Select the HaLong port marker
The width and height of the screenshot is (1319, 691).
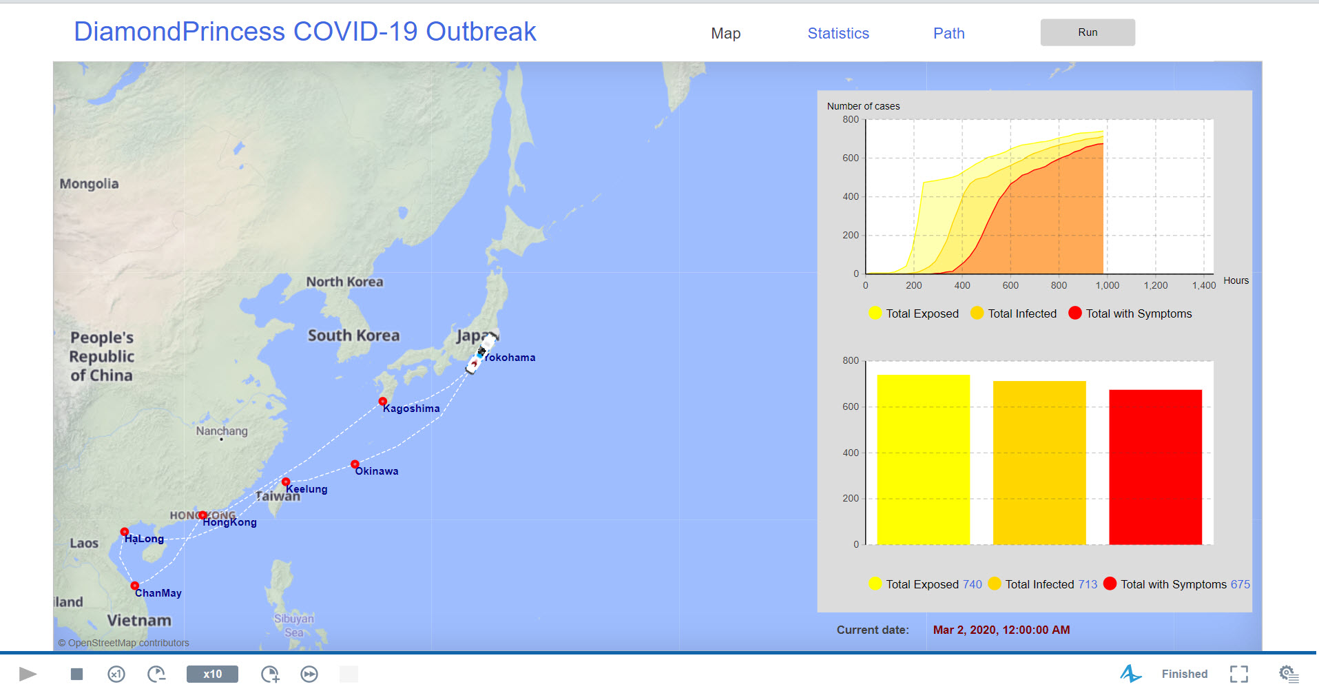click(125, 532)
